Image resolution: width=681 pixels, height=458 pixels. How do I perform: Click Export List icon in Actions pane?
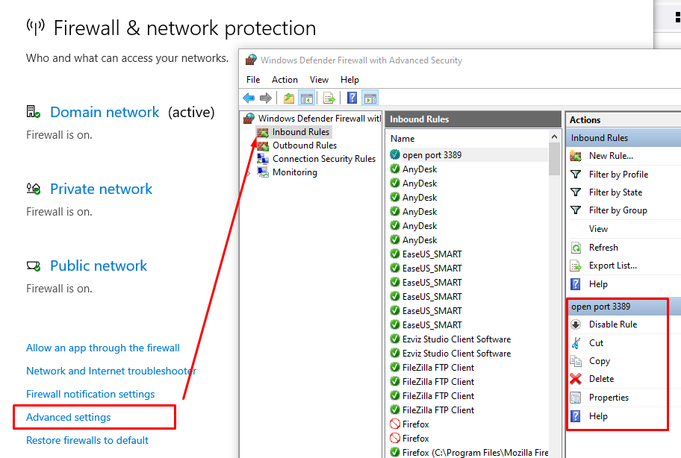pyautogui.click(x=576, y=266)
